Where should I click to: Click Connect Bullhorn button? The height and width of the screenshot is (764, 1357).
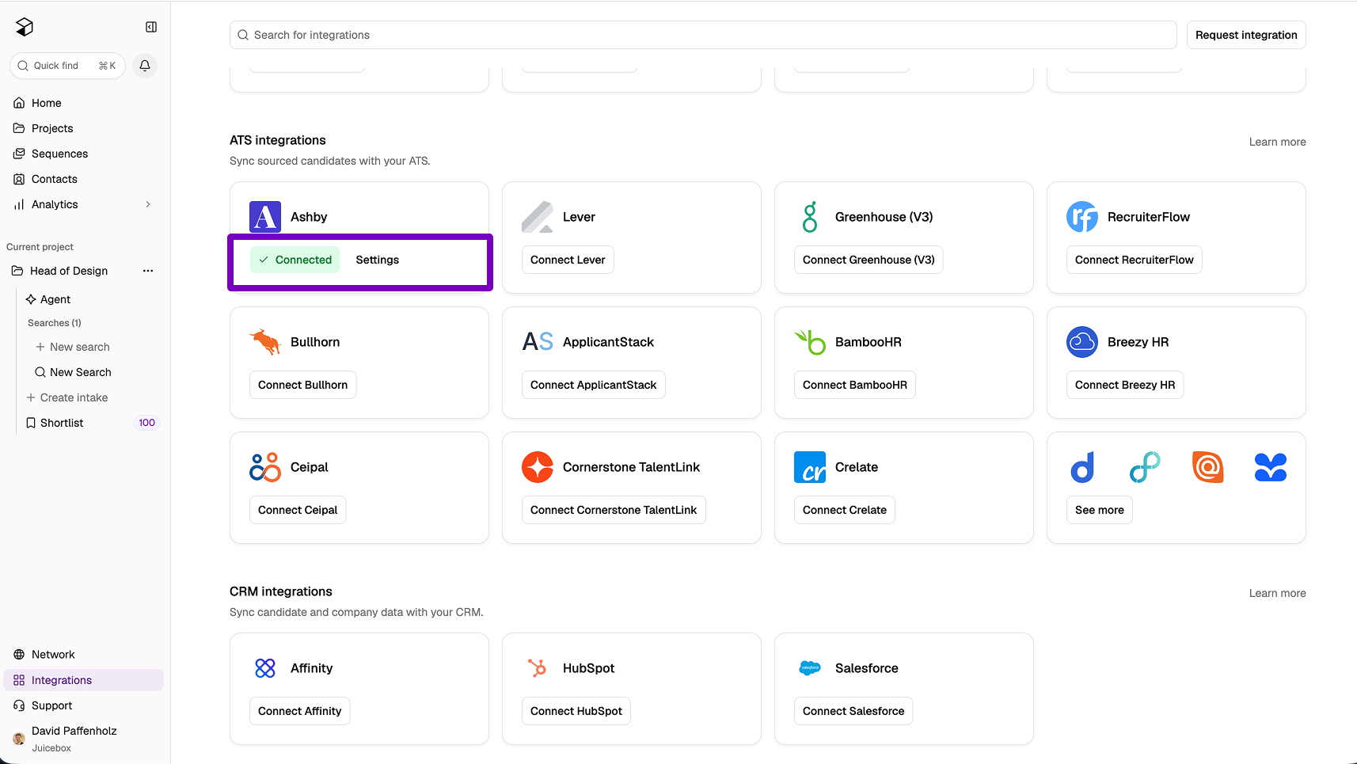(303, 385)
